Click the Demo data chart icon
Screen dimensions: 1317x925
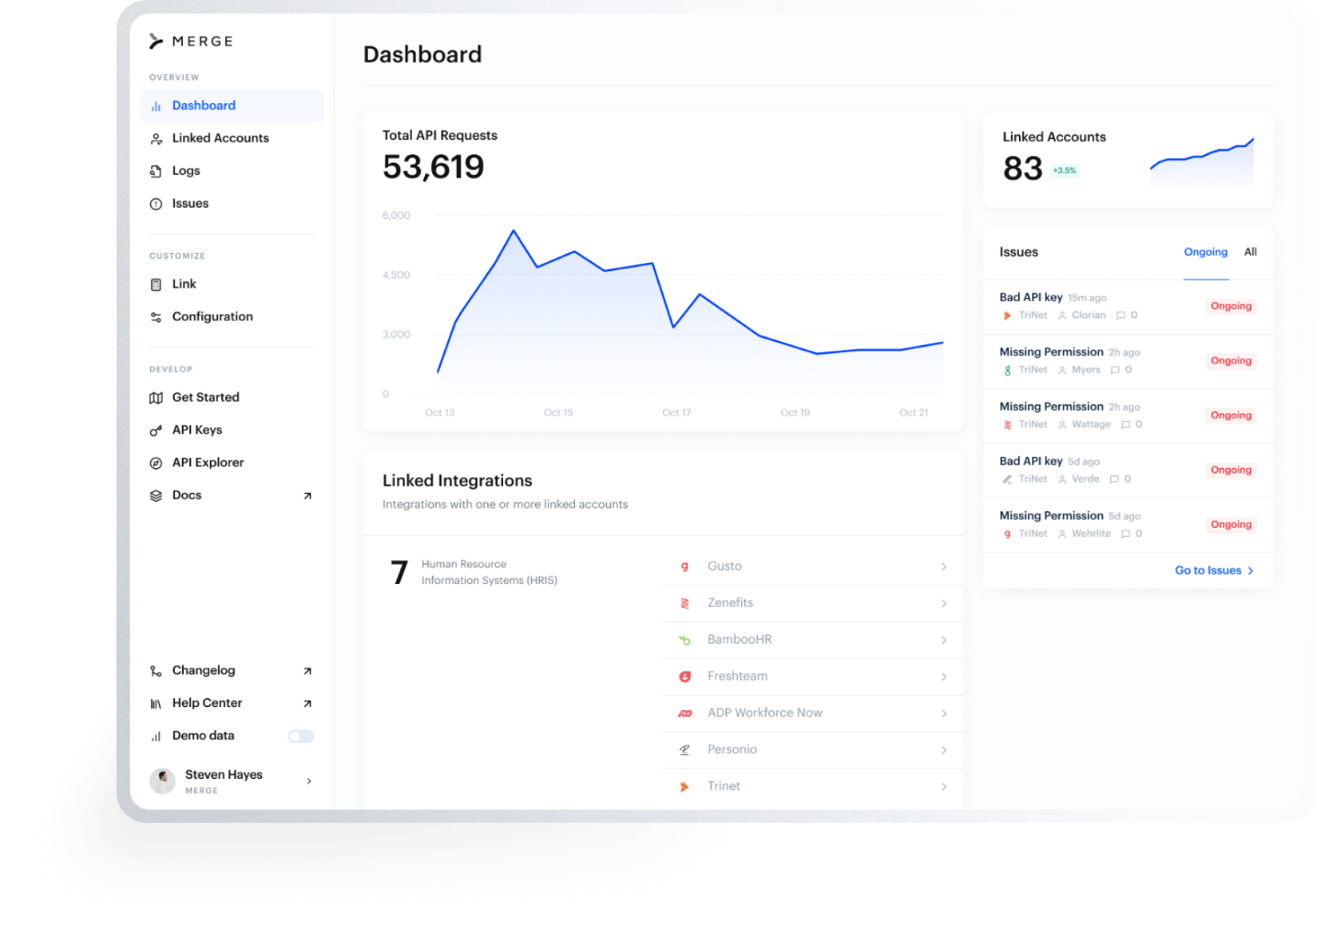click(x=156, y=737)
